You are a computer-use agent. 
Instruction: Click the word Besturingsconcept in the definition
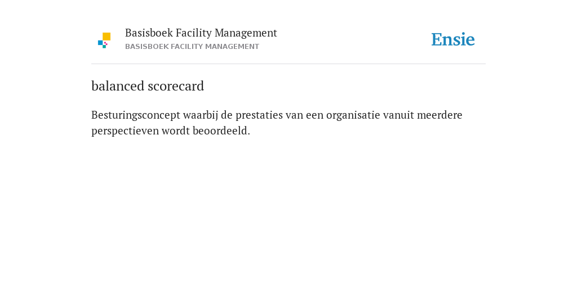click(x=136, y=115)
